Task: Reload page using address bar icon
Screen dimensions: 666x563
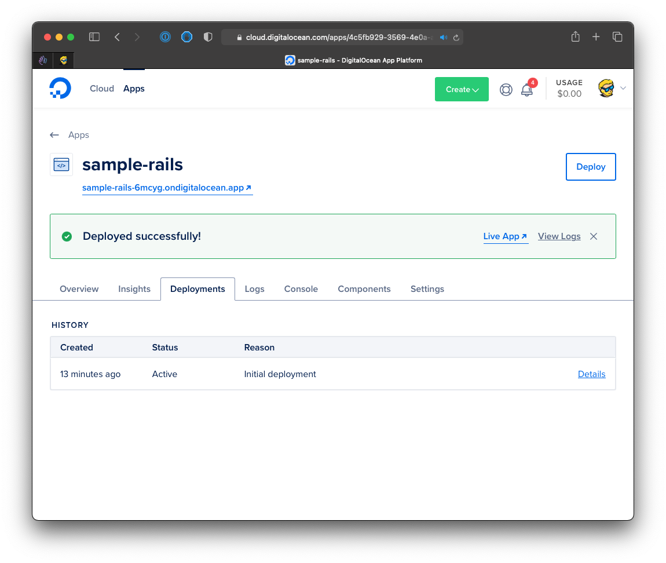Action: (456, 38)
